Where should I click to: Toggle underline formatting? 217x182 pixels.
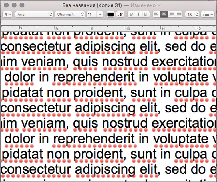click(x=146, y=14)
